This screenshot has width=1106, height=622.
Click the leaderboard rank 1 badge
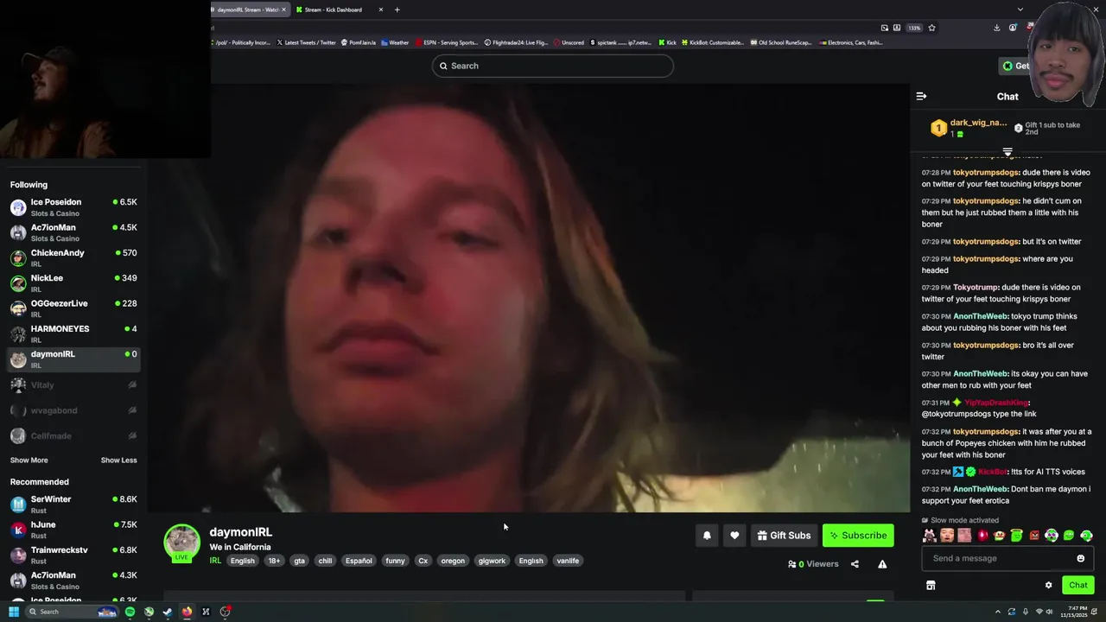pos(938,128)
